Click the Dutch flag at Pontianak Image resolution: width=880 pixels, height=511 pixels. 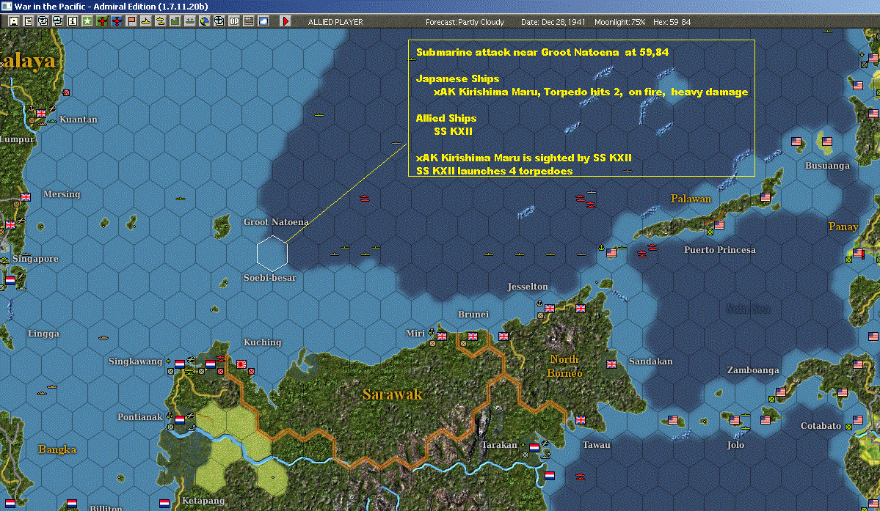click(x=180, y=419)
